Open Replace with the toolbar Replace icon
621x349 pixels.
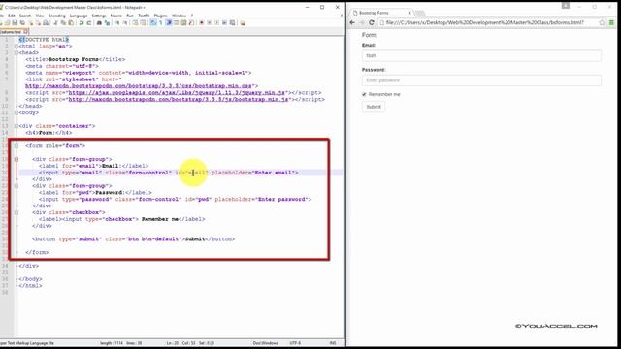pyautogui.click(x=107, y=23)
